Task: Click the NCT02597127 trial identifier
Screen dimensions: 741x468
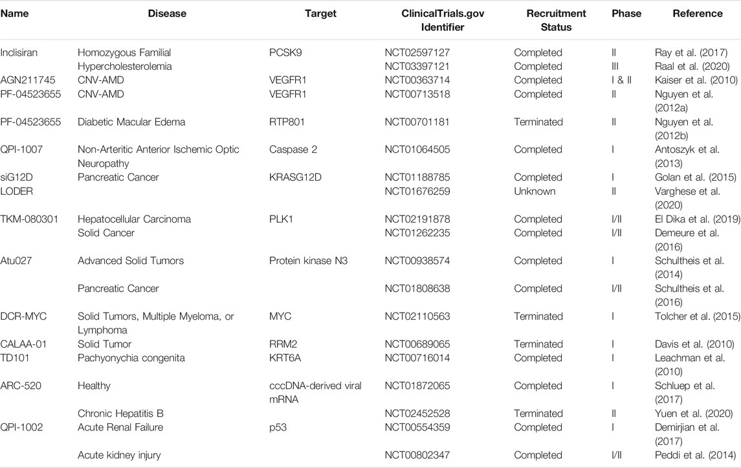Action: pos(417,52)
